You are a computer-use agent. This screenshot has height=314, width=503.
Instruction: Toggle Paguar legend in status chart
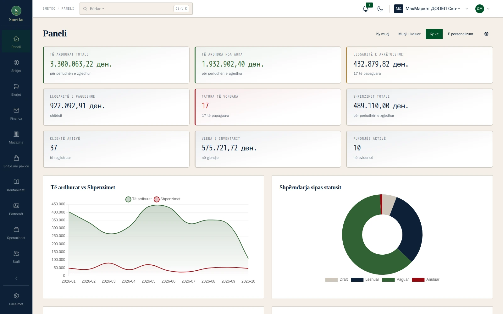coord(395,279)
